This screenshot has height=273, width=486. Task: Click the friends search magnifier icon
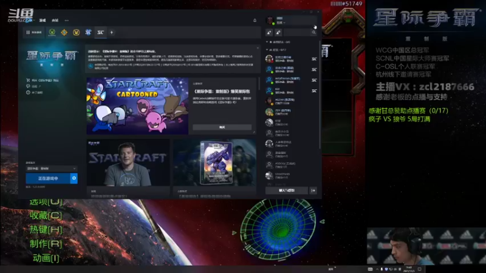coord(313,33)
